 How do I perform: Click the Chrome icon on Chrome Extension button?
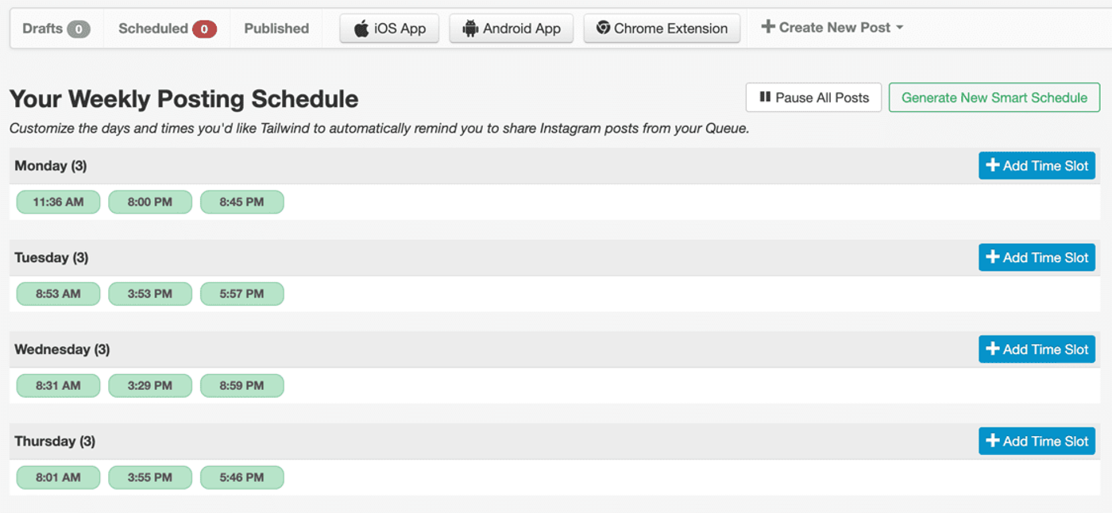click(x=604, y=28)
